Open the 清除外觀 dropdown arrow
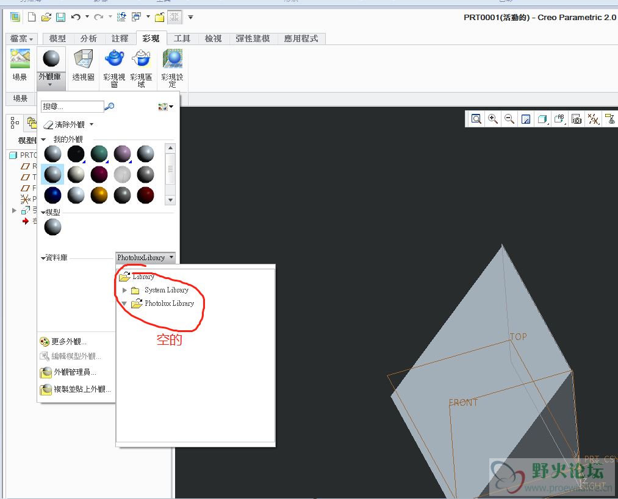This screenshot has height=499, width=618. [92, 124]
